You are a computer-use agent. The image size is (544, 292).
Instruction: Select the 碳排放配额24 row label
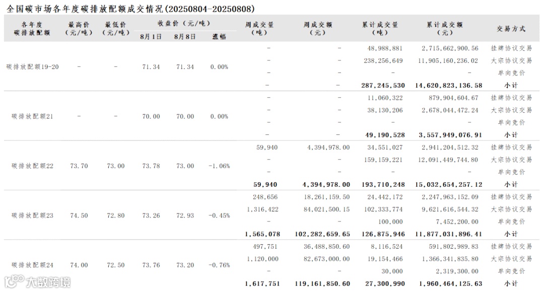pos(33,265)
